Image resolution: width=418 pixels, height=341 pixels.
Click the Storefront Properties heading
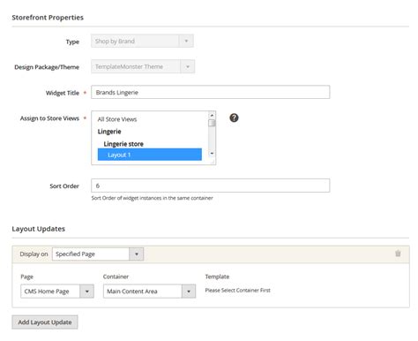pos(48,18)
